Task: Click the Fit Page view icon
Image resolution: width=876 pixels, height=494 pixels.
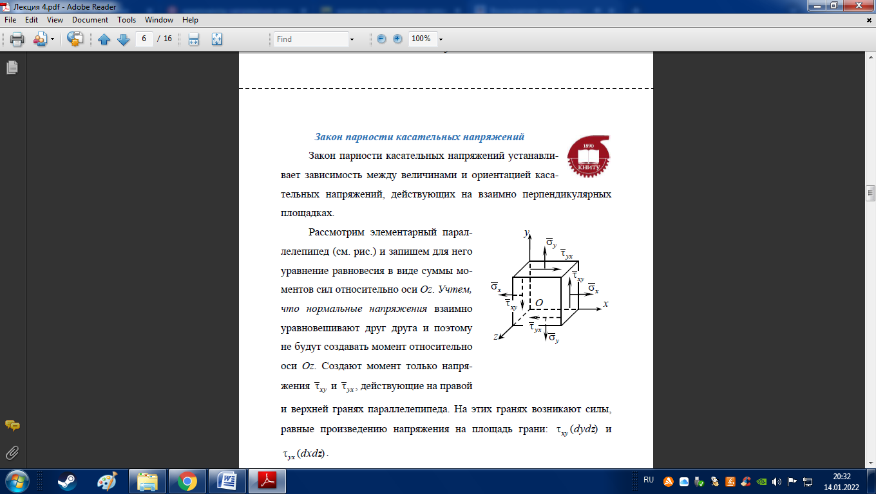Action: click(x=216, y=39)
